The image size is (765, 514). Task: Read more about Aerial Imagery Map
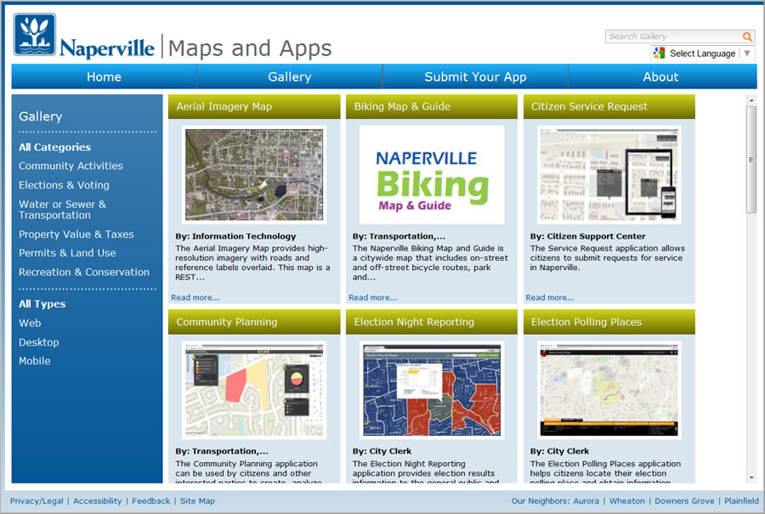click(195, 297)
